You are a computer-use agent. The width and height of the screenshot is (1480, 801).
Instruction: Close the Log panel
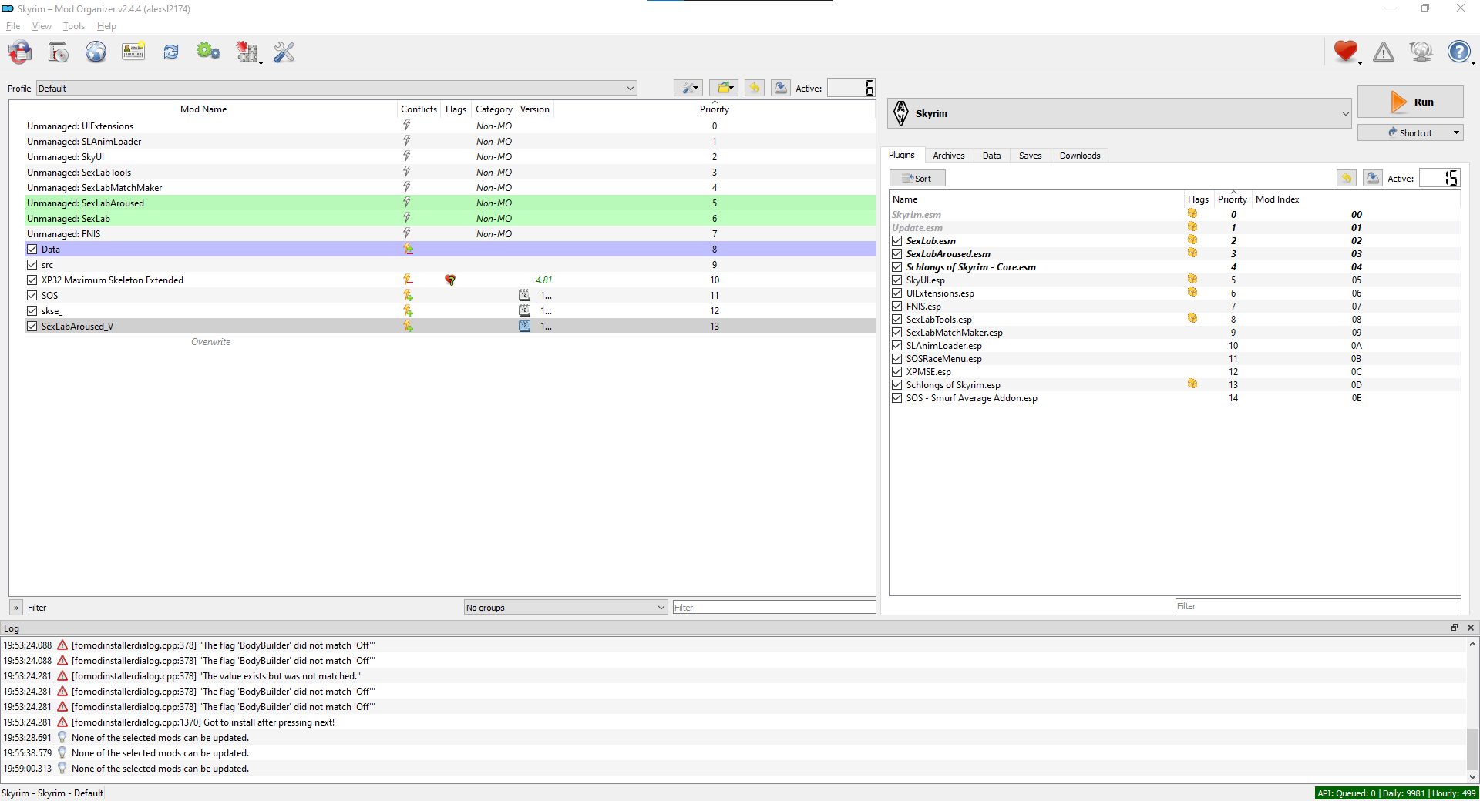[x=1470, y=628]
